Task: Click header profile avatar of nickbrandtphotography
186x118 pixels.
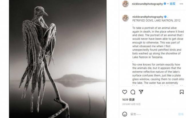Action: coord(126,4)
